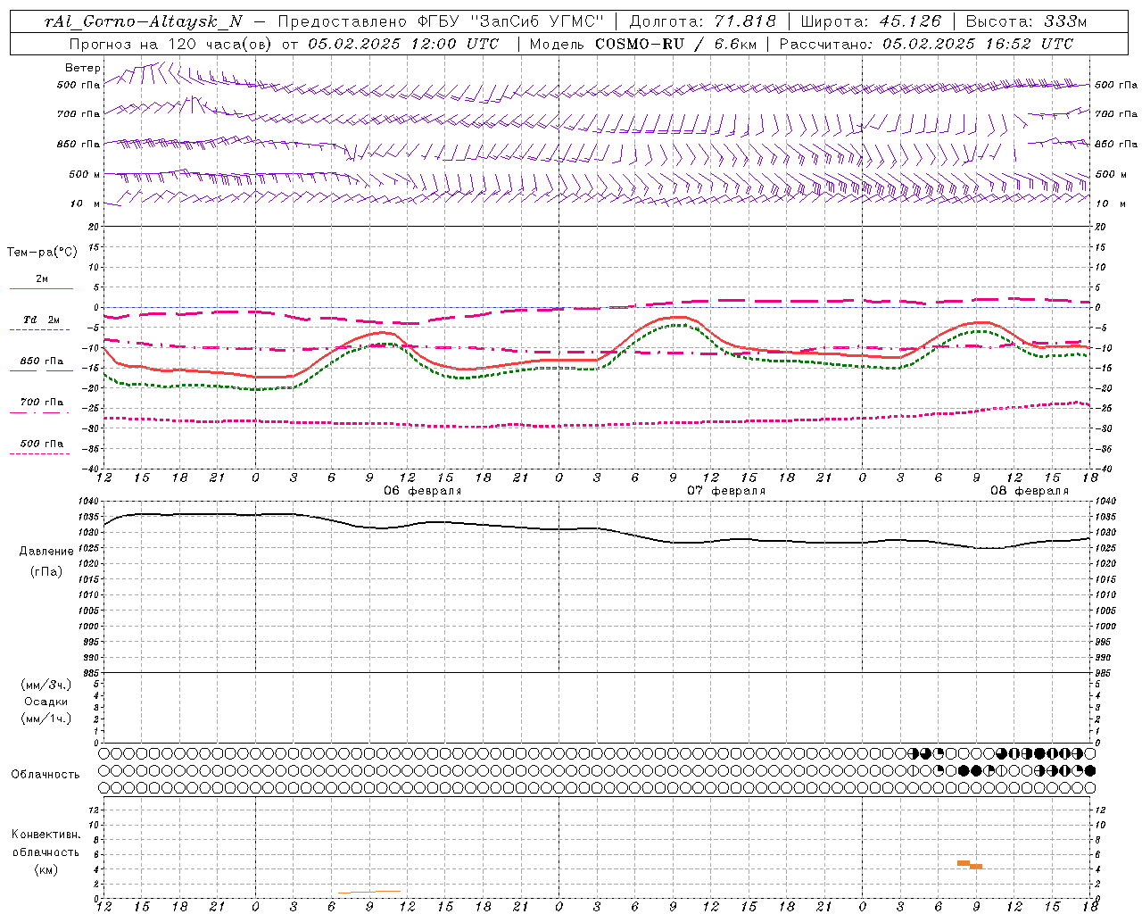The height and width of the screenshot is (914, 1142).
Task: Click the 06 февраля date label
Action: coord(423,491)
